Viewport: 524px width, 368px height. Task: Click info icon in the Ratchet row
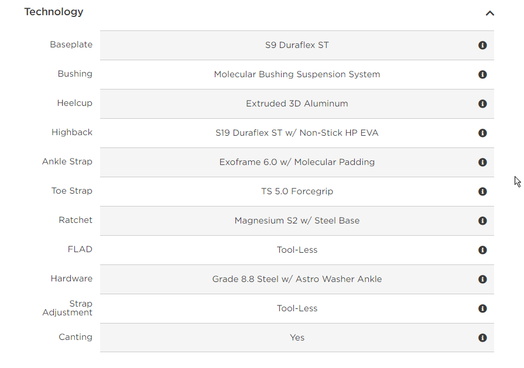click(x=482, y=221)
